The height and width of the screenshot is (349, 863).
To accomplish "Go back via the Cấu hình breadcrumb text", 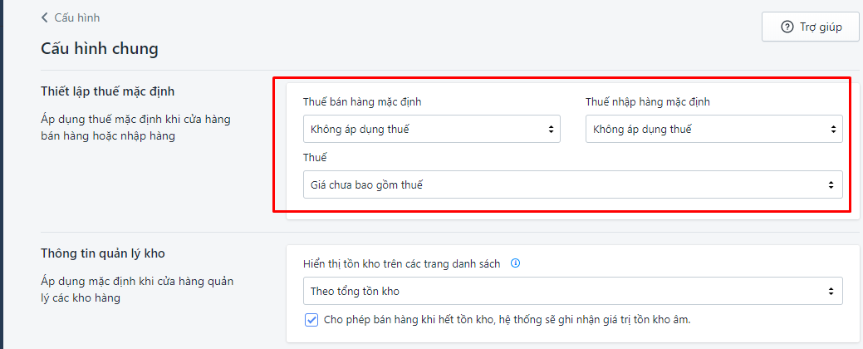I will 77,17.
